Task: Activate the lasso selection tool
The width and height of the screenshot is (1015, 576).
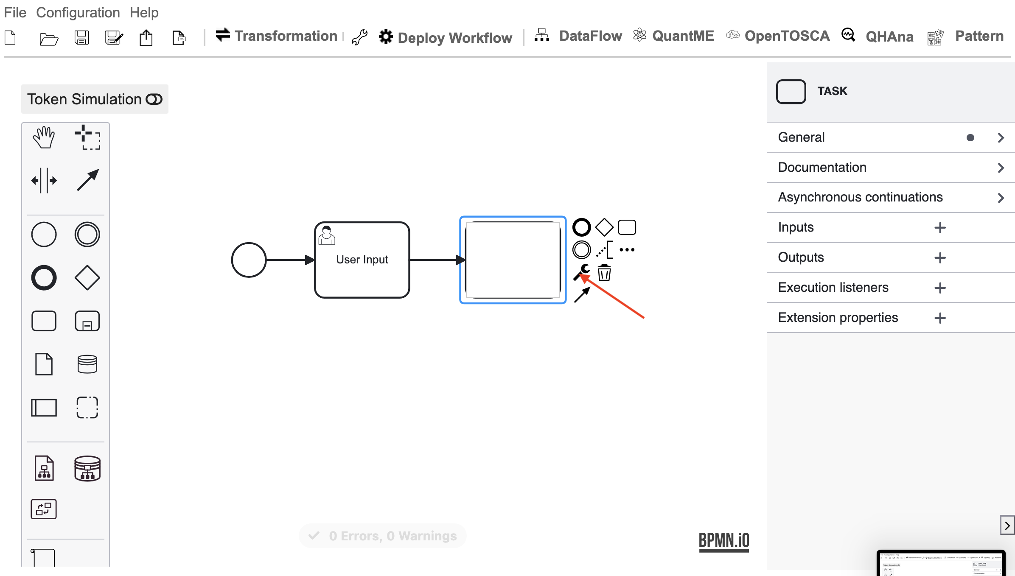Action: click(87, 137)
